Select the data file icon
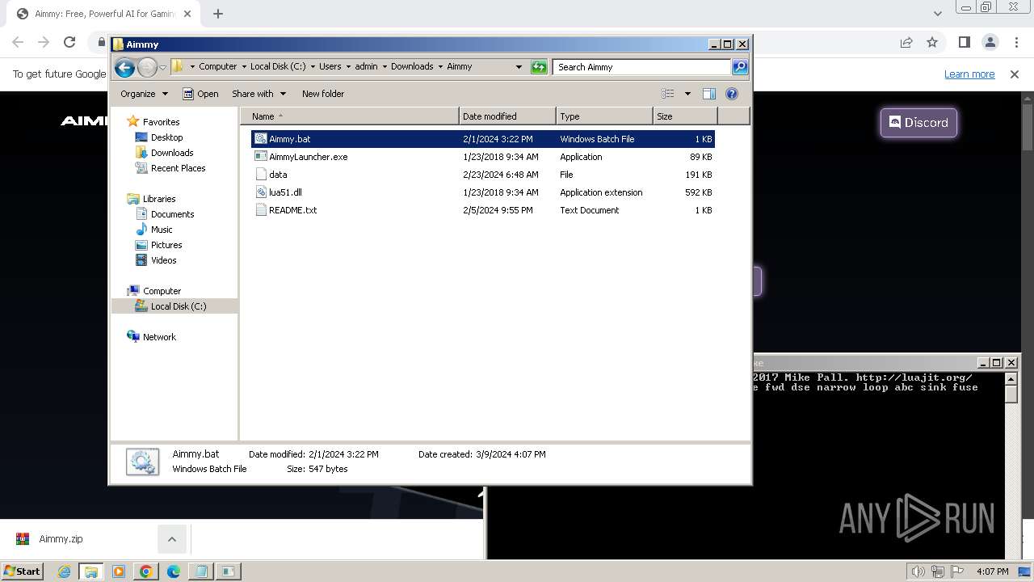The image size is (1034, 582). pyautogui.click(x=260, y=175)
